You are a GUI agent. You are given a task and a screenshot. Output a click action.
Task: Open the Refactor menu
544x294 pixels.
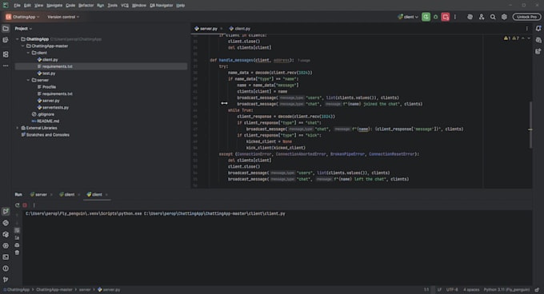86,6
